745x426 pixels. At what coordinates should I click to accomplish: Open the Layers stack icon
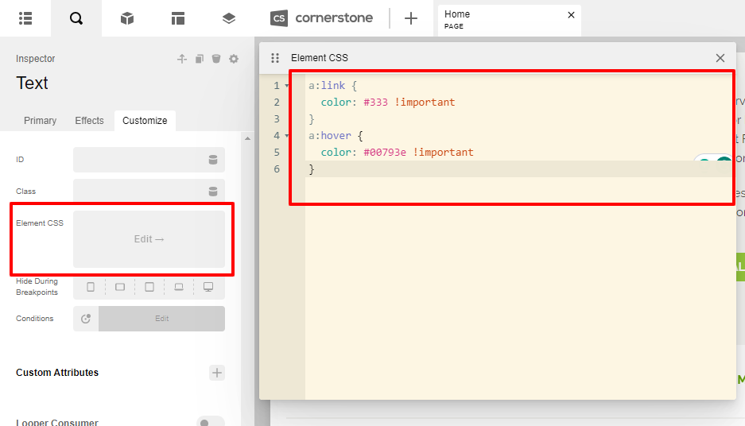pyautogui.click(x=228, y=18)
